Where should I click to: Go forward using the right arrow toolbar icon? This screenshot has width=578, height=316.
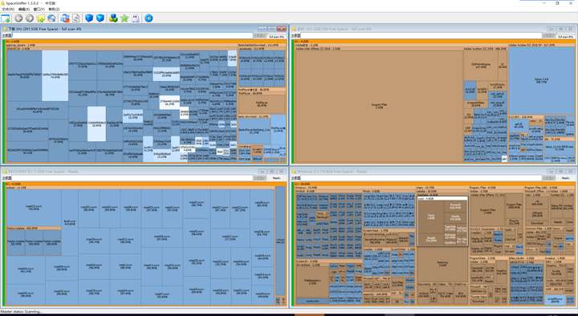(30, 18)
